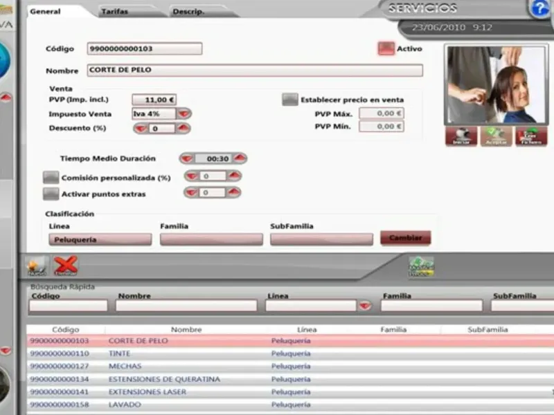Sort table by Código column header
This screenshot has width=554, height=415.
(x=66, y=330)
